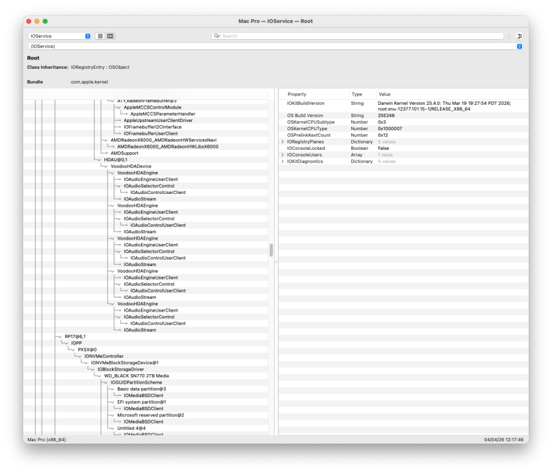Select the OSPrelinkKextCount property row
The image size is (552, 474).
click(x=403, y=135)
